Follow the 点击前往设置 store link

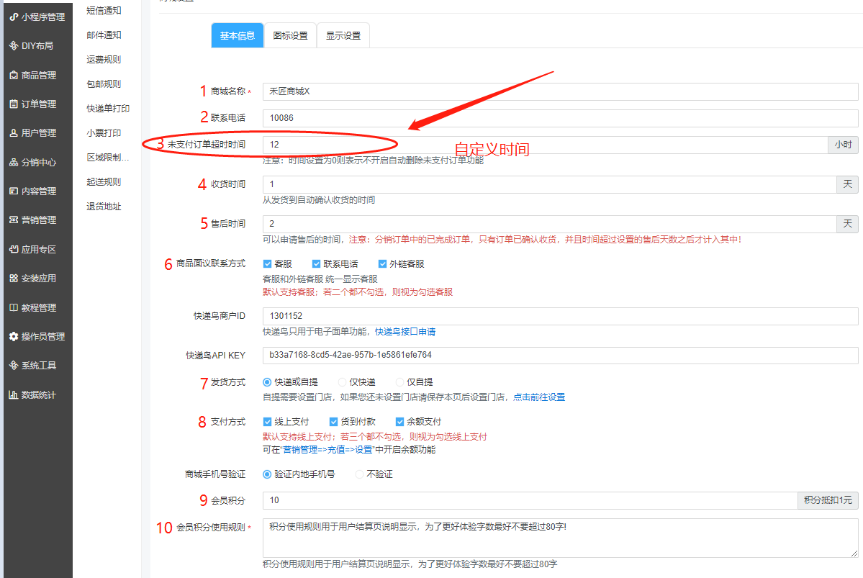(x=539, y=397)
